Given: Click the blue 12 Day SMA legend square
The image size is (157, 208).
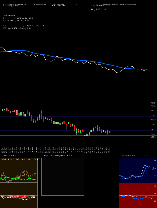Looking at the screenshot, I should click(3, 5).
